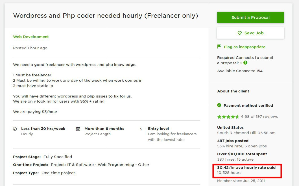The image size is (299, 186).
Task: Flag as inappropriate link
Action: point(245,47)
